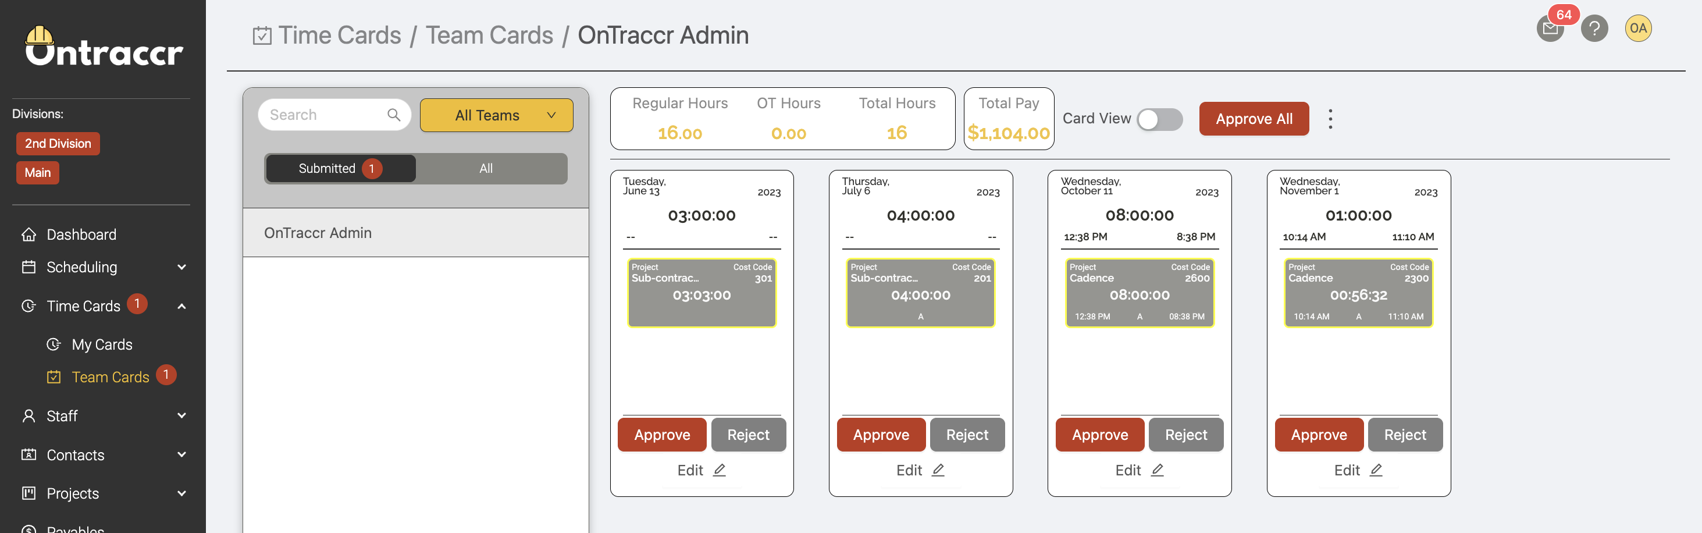Screen dimensions: 1702x533
Task: Reject the June 13 time card
Action: click(748, 435)
